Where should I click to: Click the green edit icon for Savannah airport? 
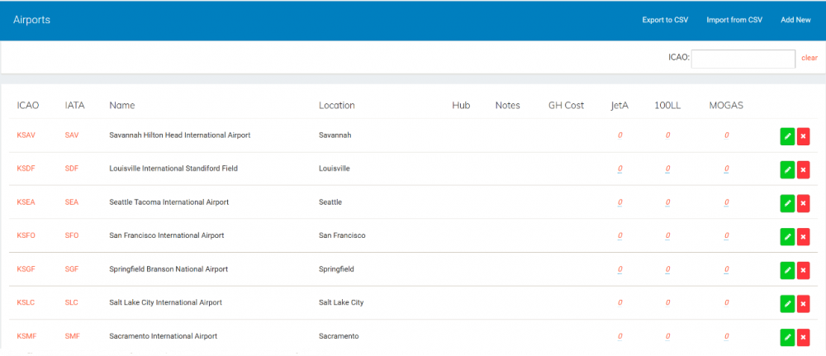(x=787, y=135)
